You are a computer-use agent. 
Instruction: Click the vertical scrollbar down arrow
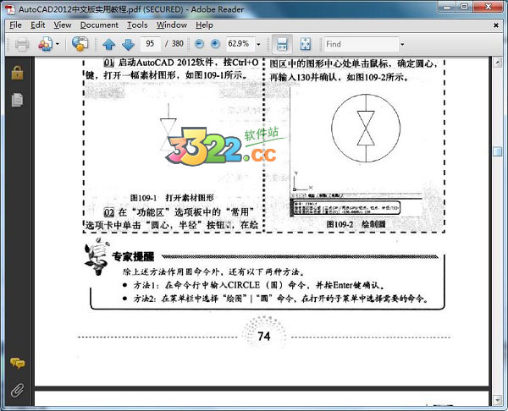497,400
